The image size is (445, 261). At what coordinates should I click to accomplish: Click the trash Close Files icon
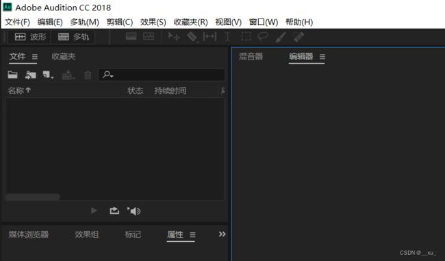pos(88,75)
